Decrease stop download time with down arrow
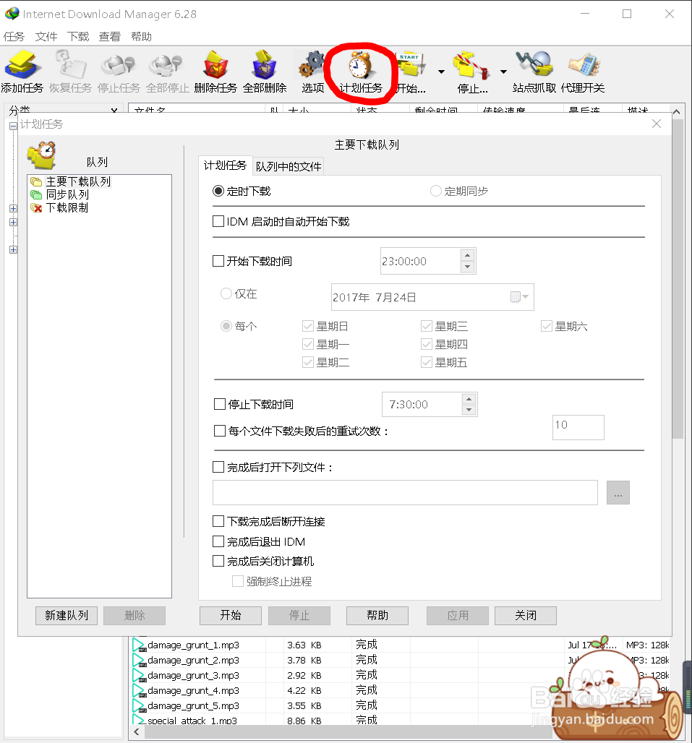The height and width of the screenshot is (743, 692). point(469,410)
